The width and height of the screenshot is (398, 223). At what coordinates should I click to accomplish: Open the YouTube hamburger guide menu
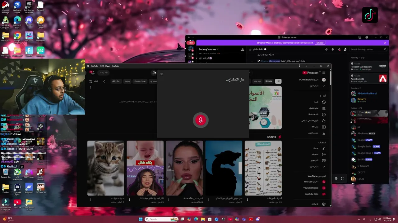pos(324,73)
